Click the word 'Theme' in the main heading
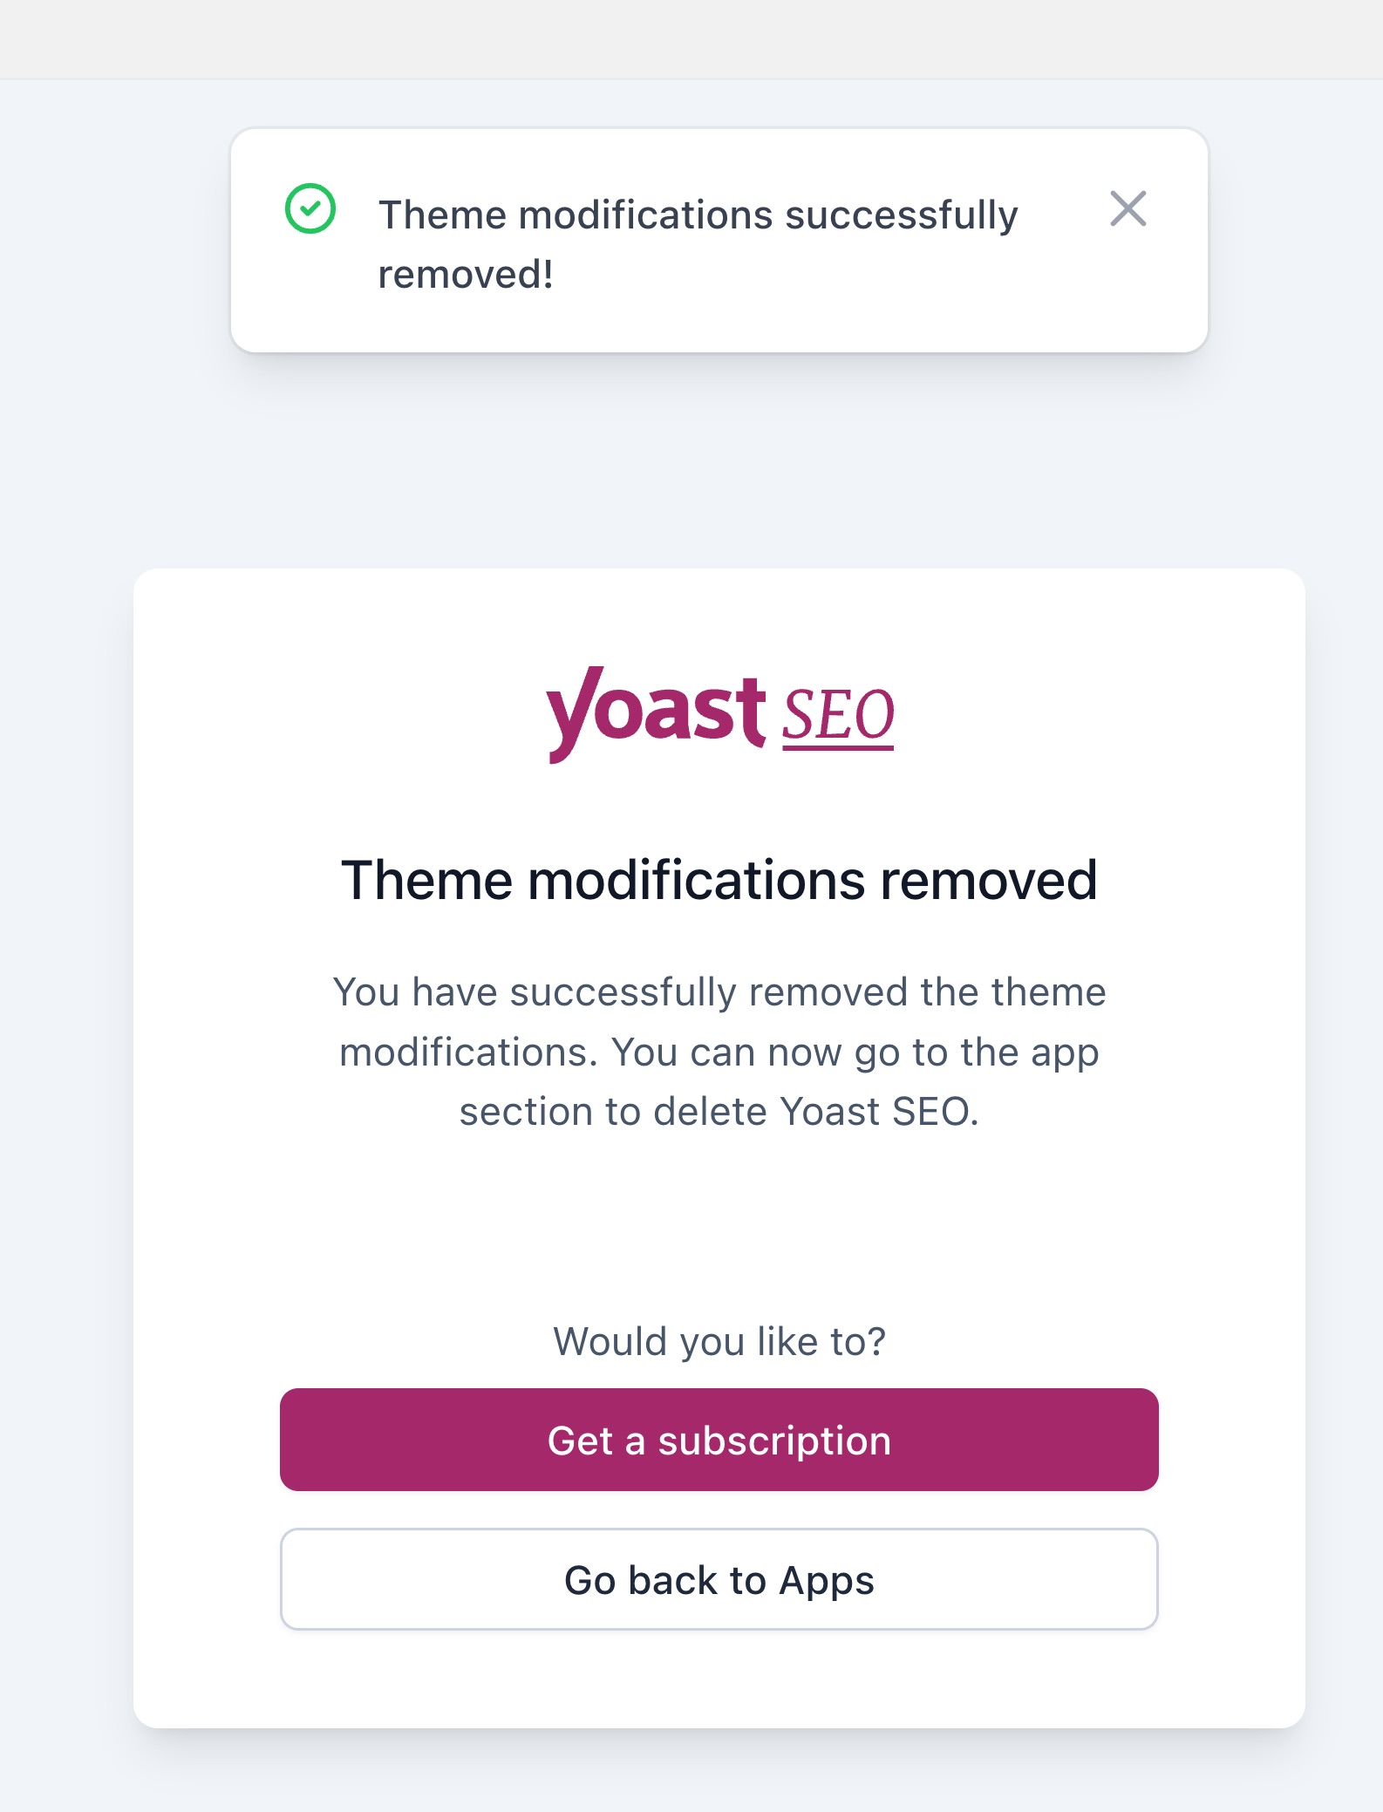Image resolution: width=1383 pixels, height=1812 pixels. pos(427,880)
